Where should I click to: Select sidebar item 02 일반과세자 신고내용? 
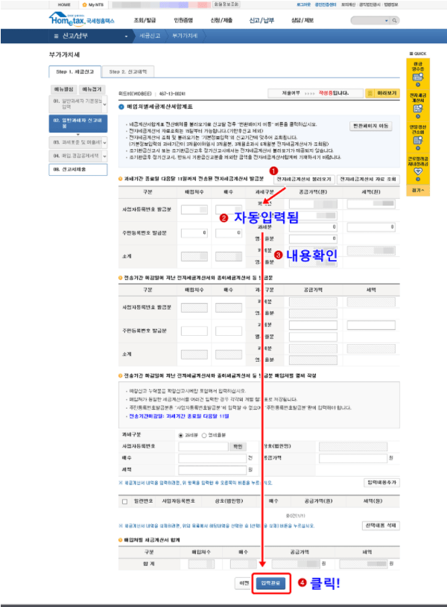point(78,123)
